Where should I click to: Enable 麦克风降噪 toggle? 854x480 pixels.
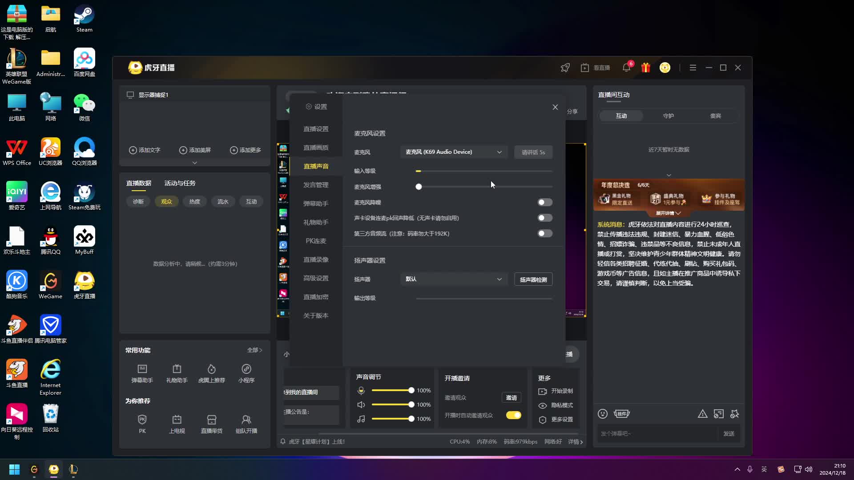point(544,202)
